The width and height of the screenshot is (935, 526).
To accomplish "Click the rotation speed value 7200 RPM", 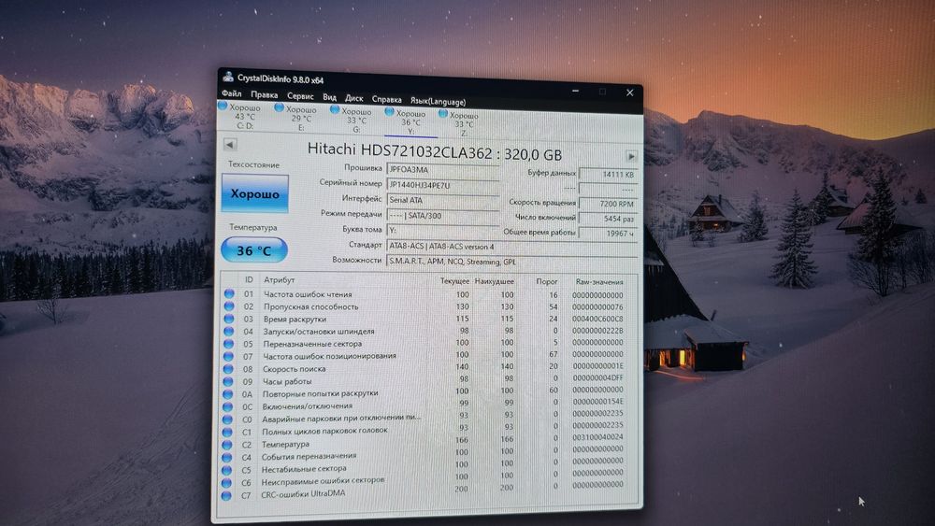I will [x=609, y=204].
